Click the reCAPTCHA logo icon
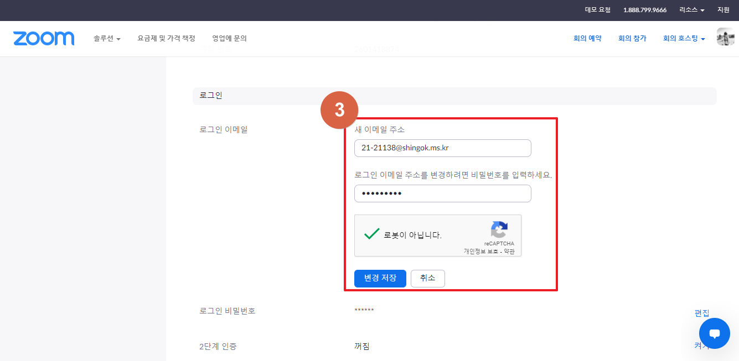 coord(499,229)
